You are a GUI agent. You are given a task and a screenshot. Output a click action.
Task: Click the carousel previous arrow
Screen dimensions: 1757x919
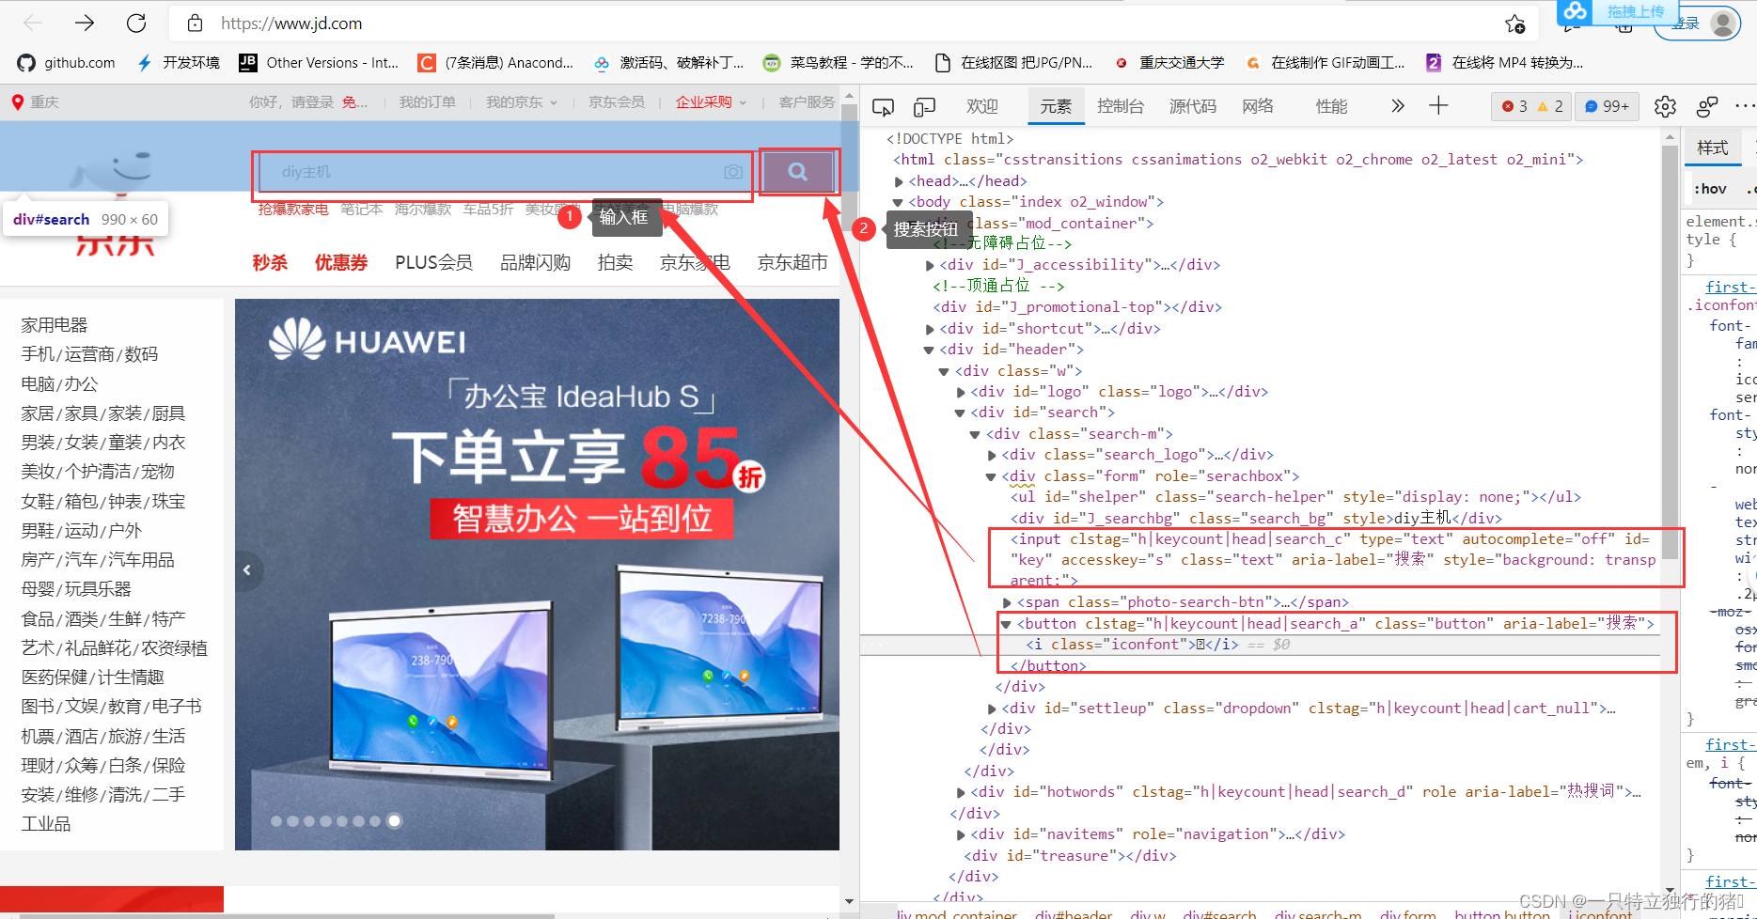pyautogui.click(x=246, y=570)
